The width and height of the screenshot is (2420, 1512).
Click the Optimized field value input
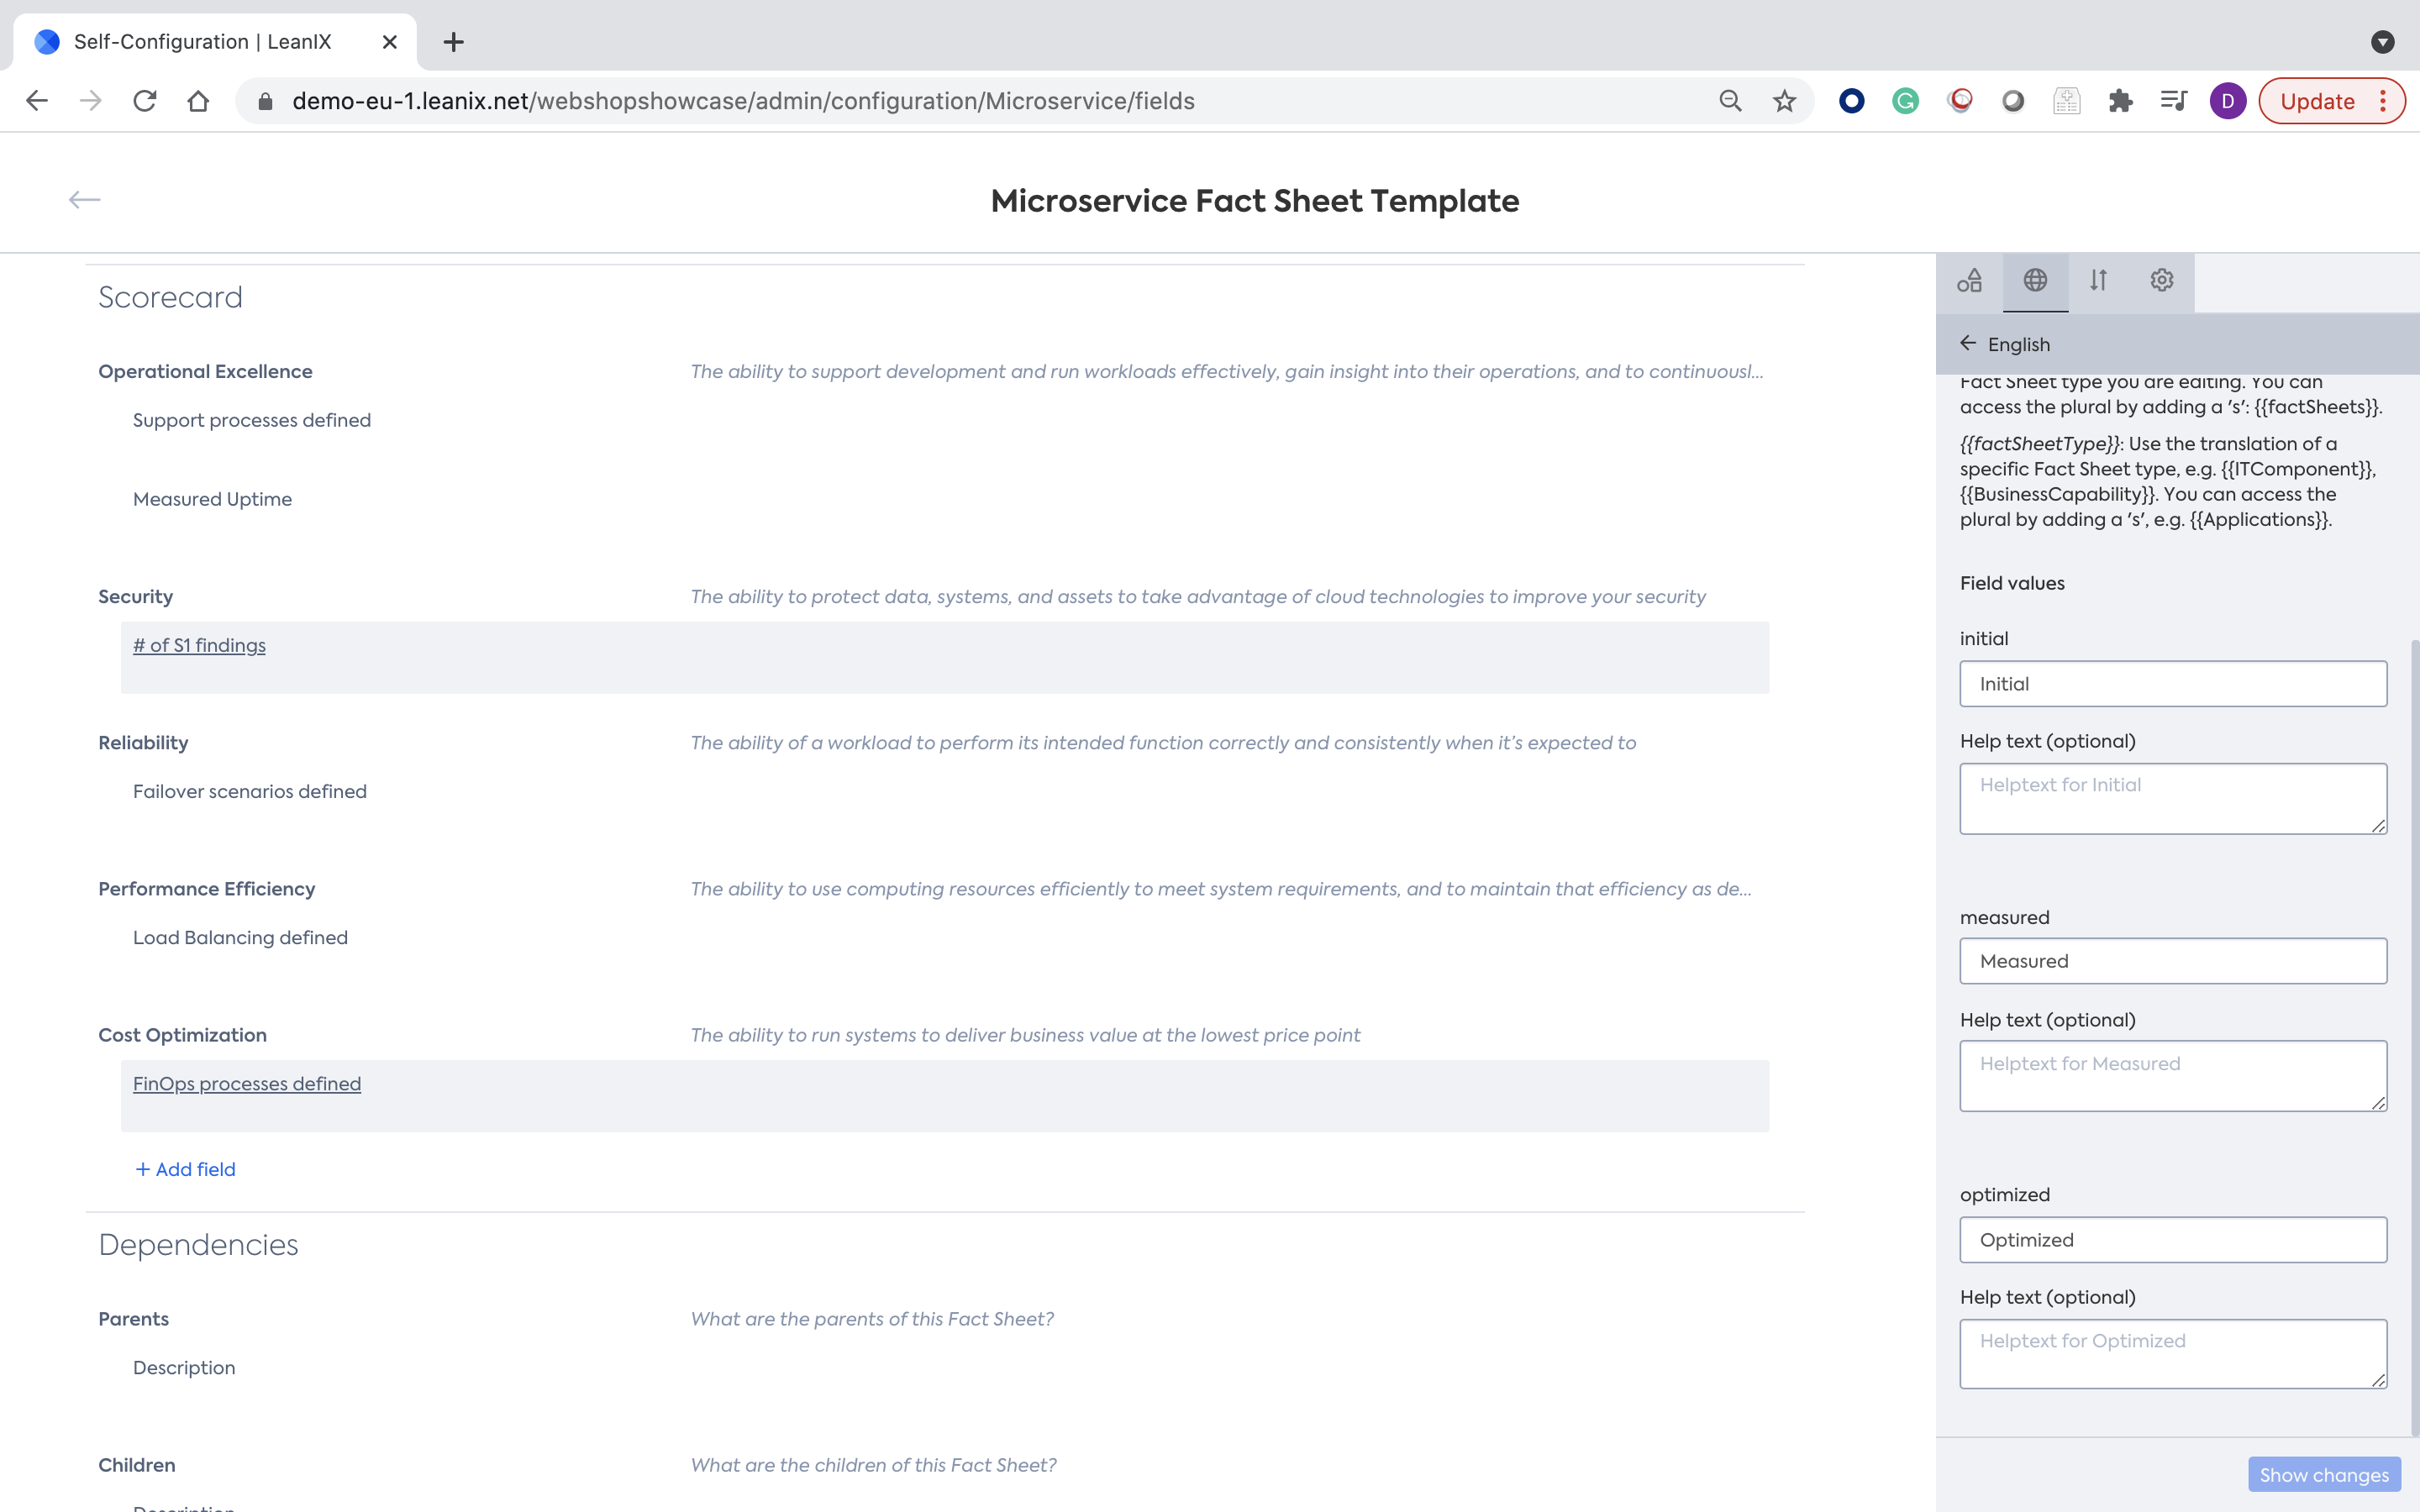(2172, 1240)
